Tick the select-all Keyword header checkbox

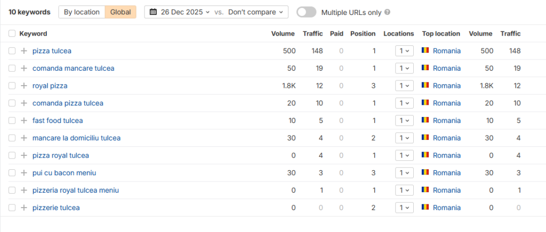coord(12,34)
